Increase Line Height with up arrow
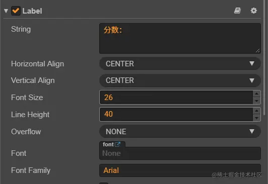 pyautogui.click(x=256, y=111)
